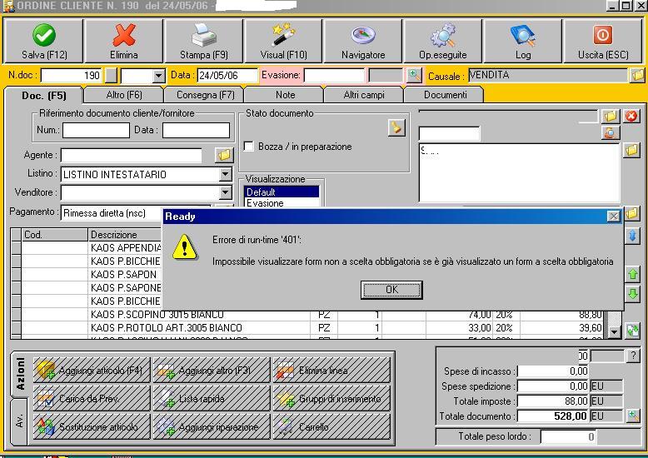Open the Agente folder icon

point(224,155)
